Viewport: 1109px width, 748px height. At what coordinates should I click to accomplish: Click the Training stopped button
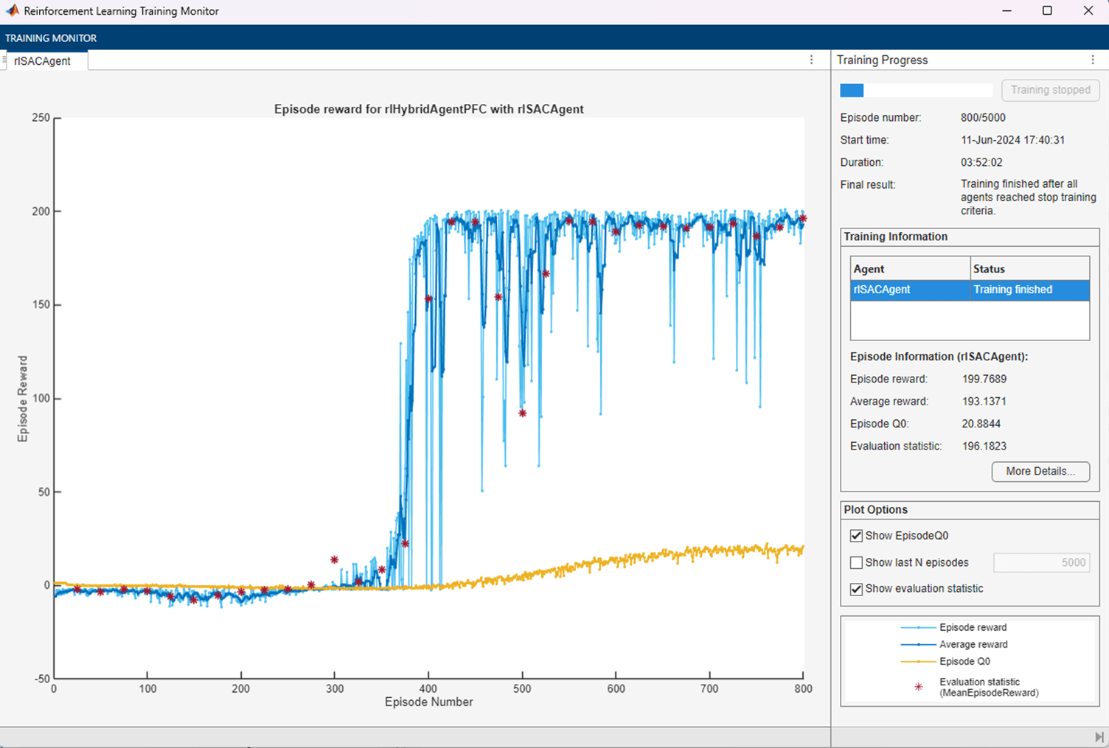1050,90
